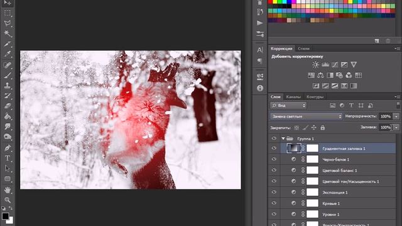Screen dimensions: 402x226
Task: Click the Непрозрачность 100% input field
Action: (x=386, y=116)
